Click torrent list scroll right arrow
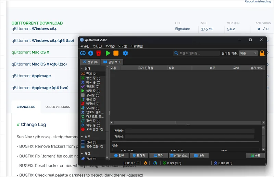274x177 pixels. pyautogui.click(x=263, y=122)
